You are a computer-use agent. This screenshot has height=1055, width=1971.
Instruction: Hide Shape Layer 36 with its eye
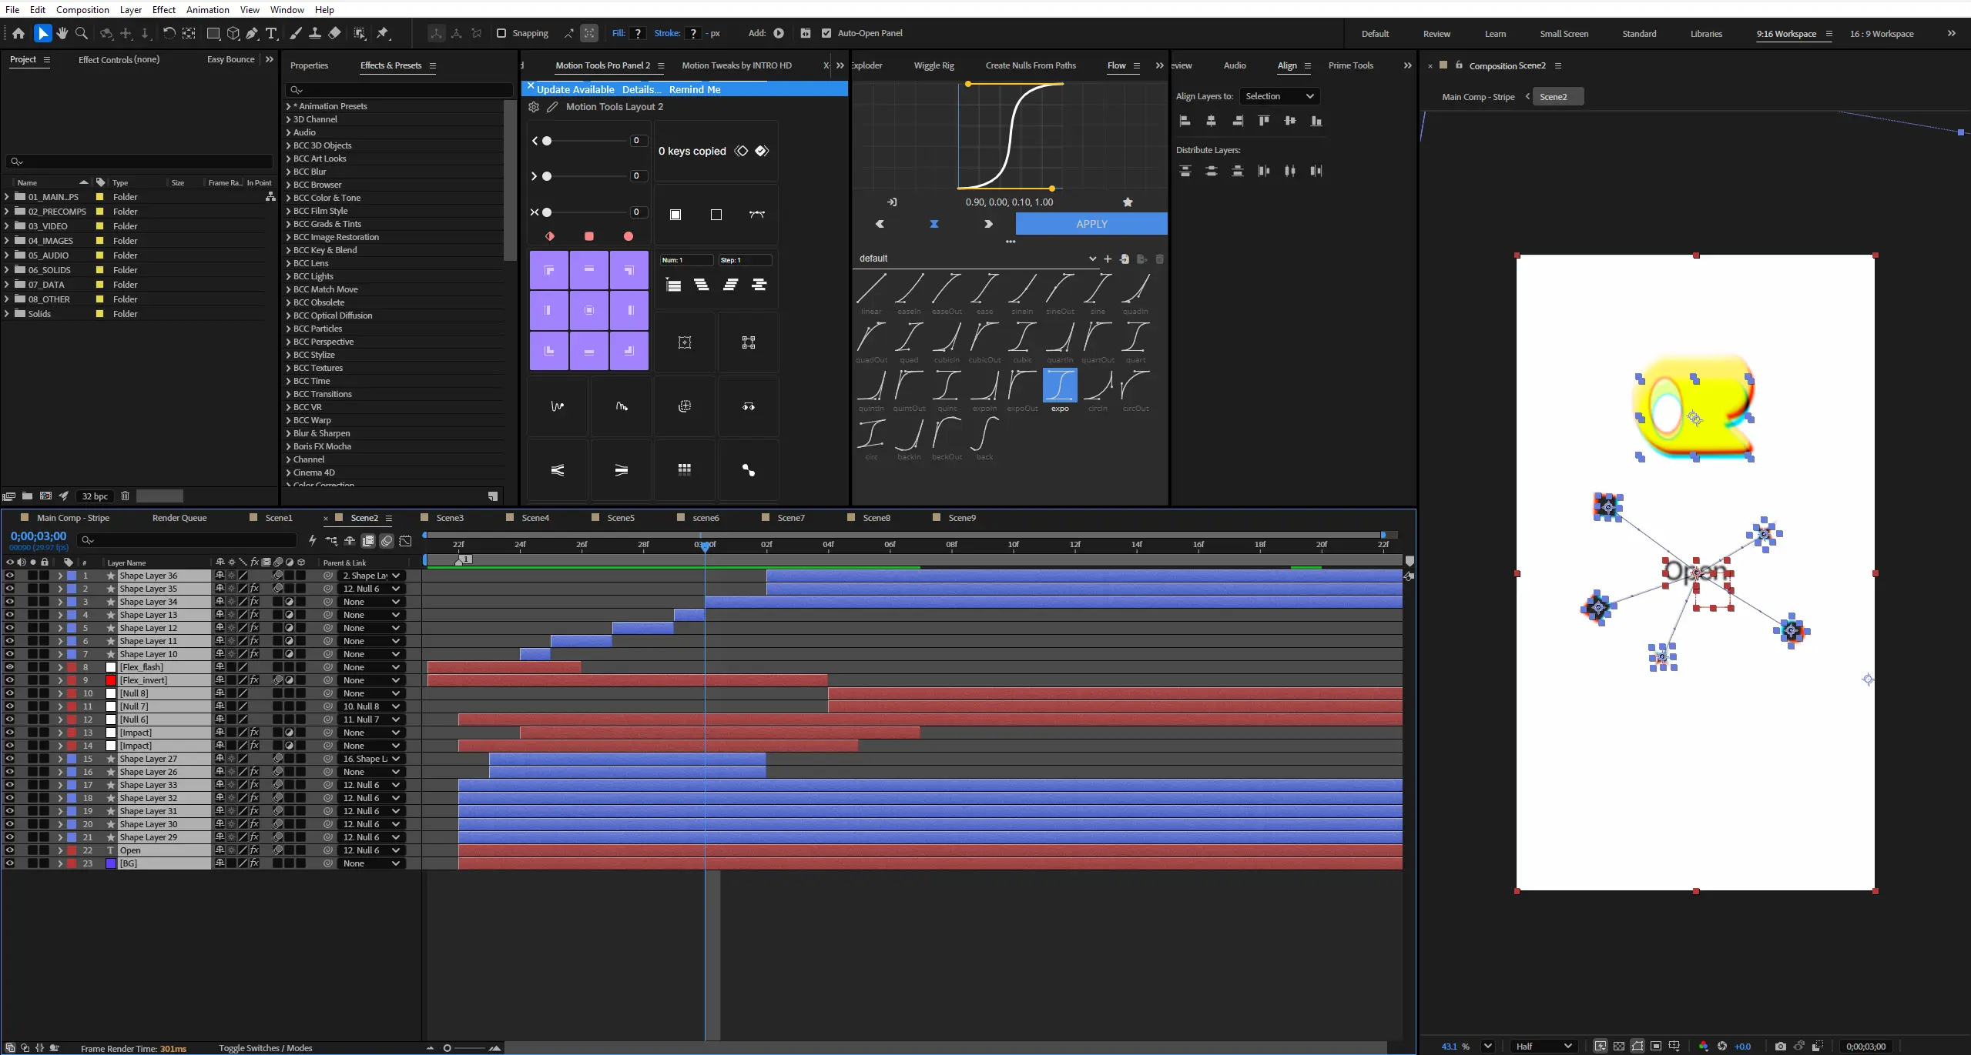9,576
